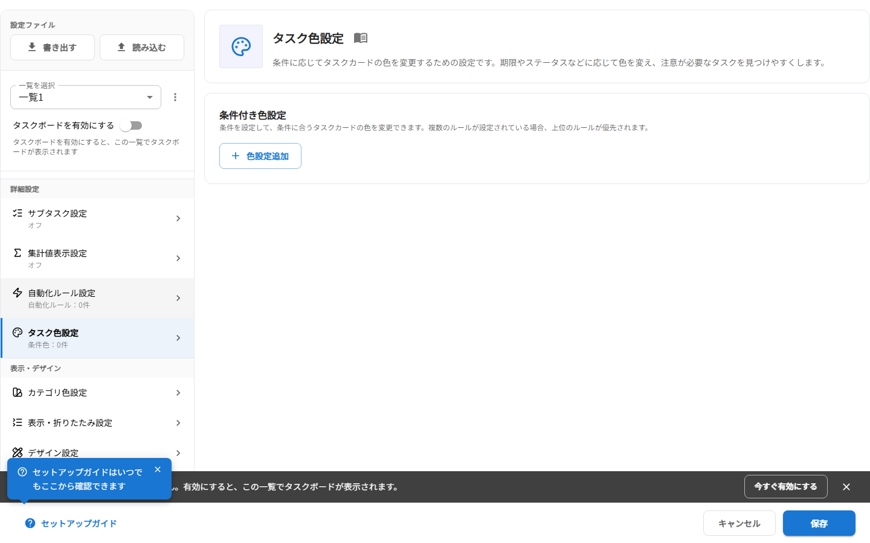Click the sigma icon for 集計値表示設定
The height and width of the screenshot is (543, 870).
pos(18,253)
